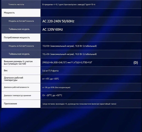Select 'Модель из Китая/Гонконга' under Мощность
The image size is (142, 132).
[21, 21]
